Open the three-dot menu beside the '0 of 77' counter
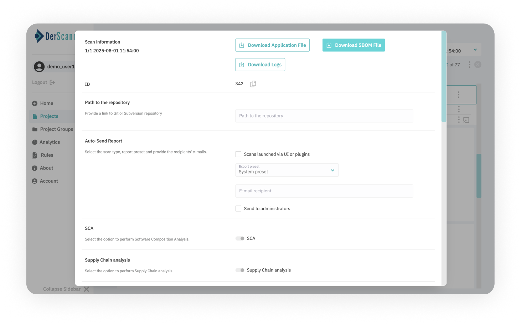Screen dimensions: 521x324 pos(469,65)
